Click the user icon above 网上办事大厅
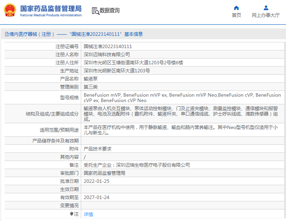Viewport: 286px width, 221px height. coord(266,8)
